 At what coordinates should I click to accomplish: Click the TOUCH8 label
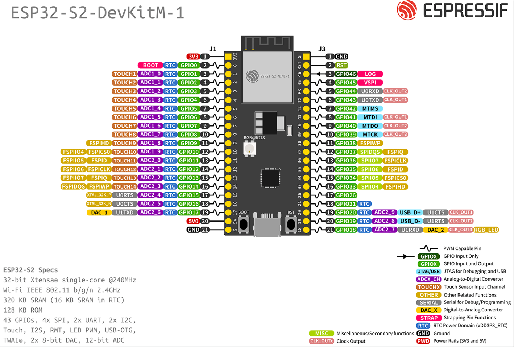click(124, 135)
